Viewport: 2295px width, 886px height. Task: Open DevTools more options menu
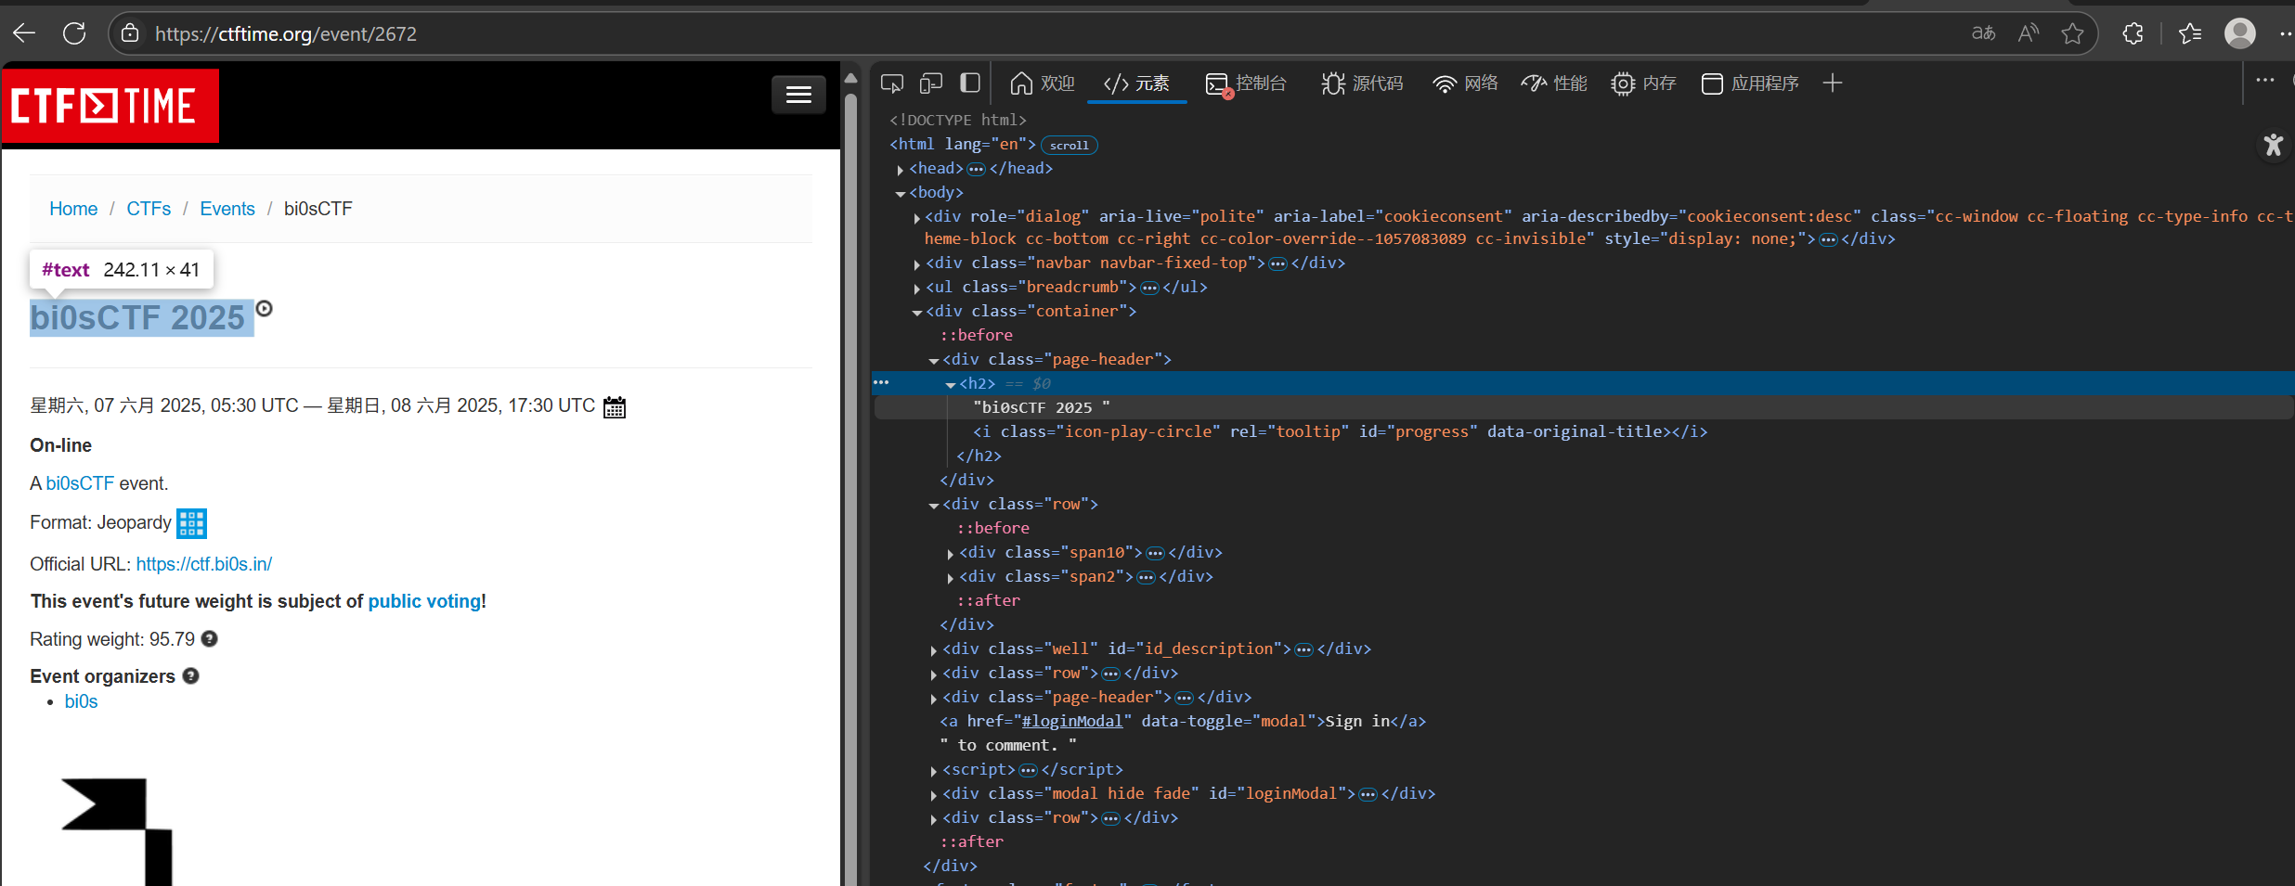(x=2265, y=81)
